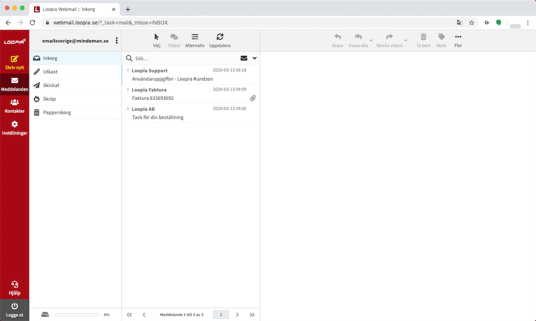Click the translate page icon
This screenshot has width=536, height=321.
459,23
